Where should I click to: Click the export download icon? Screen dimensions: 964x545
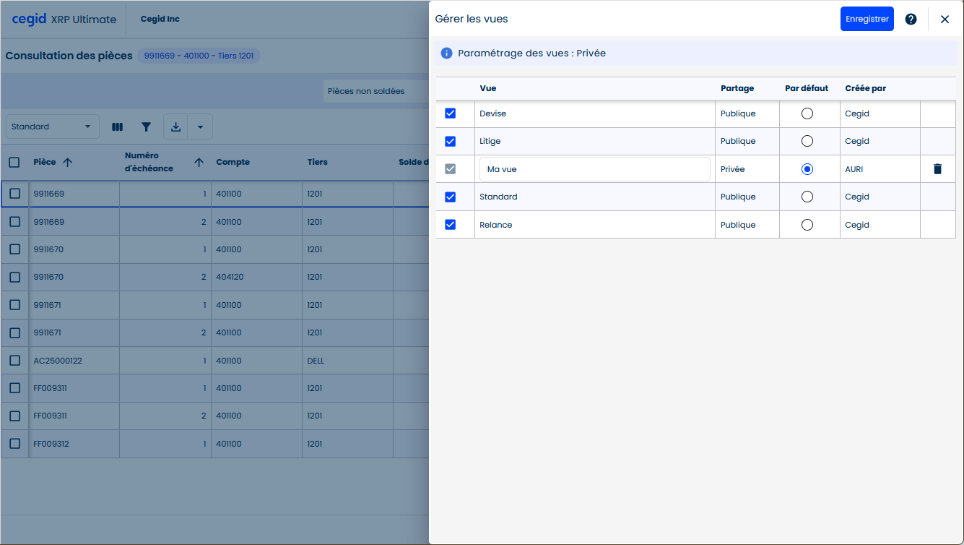point(175,127)
